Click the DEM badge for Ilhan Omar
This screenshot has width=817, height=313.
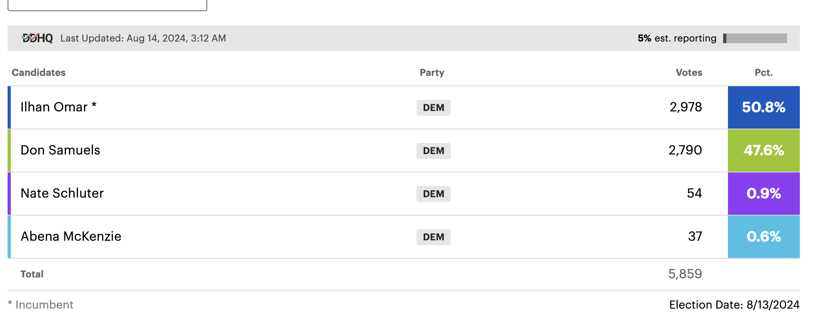click(433, 108)
